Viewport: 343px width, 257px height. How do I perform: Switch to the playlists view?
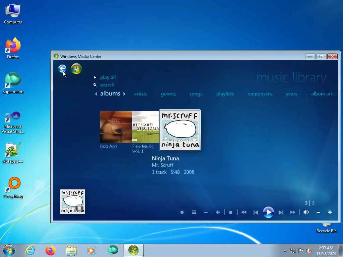click(225, 94)
